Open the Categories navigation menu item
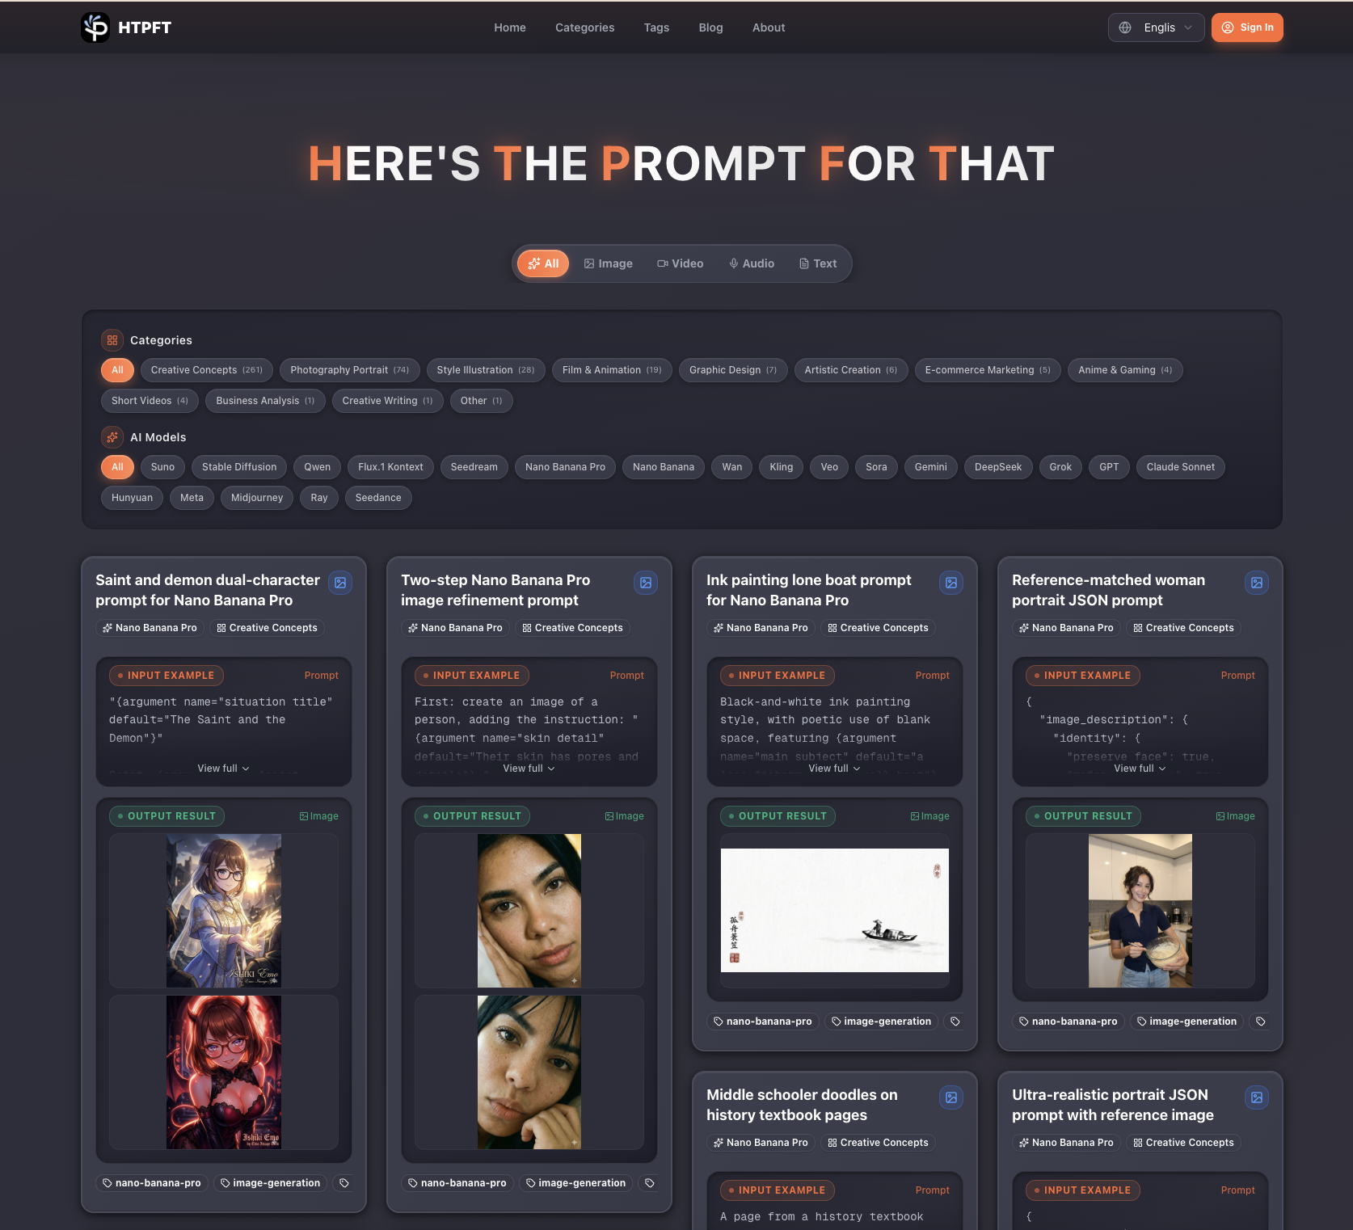This screenshot has height=1230, width=1353. (x=584, y=27)
